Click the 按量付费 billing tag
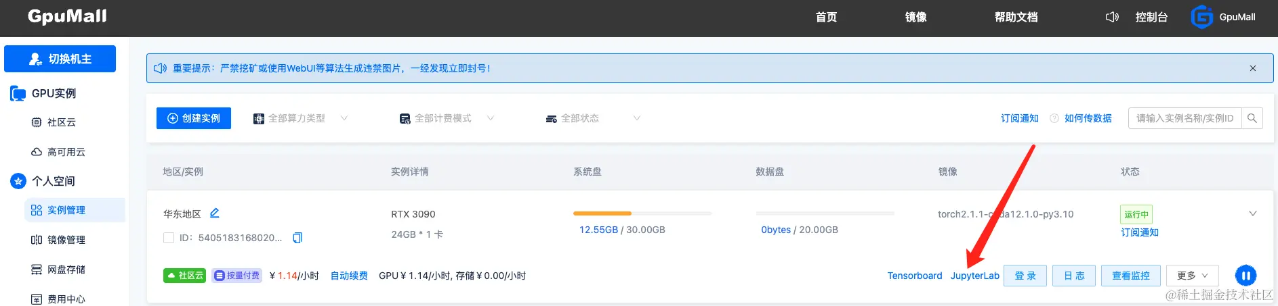The width and height of the screenshot is (1278, 306). [236, 276]
